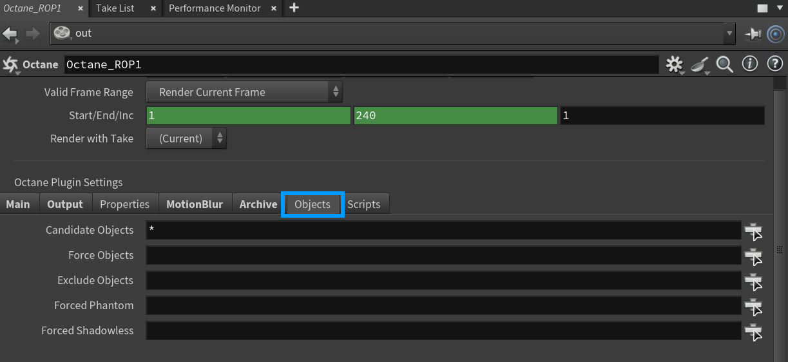Open the Main settings tab
788x362 pixels.
point(18,204)
